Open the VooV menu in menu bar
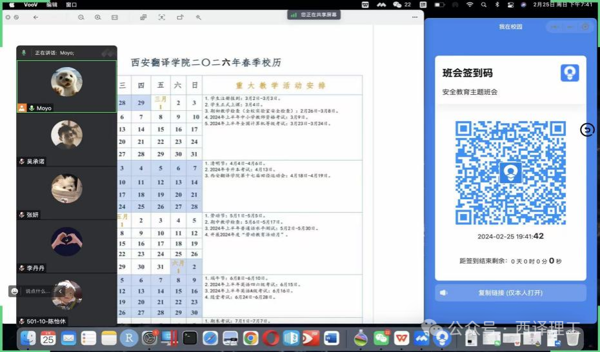This screenshot has width=600, height=352. (x=30, y=5)
